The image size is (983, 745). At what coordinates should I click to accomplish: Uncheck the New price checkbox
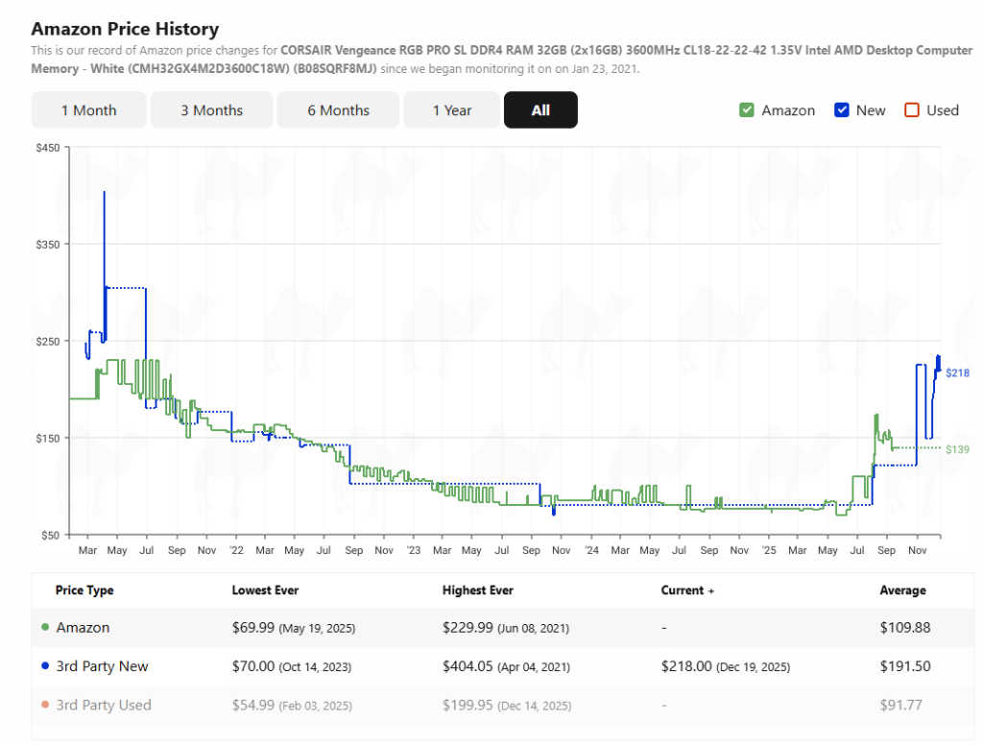(842, 110)
